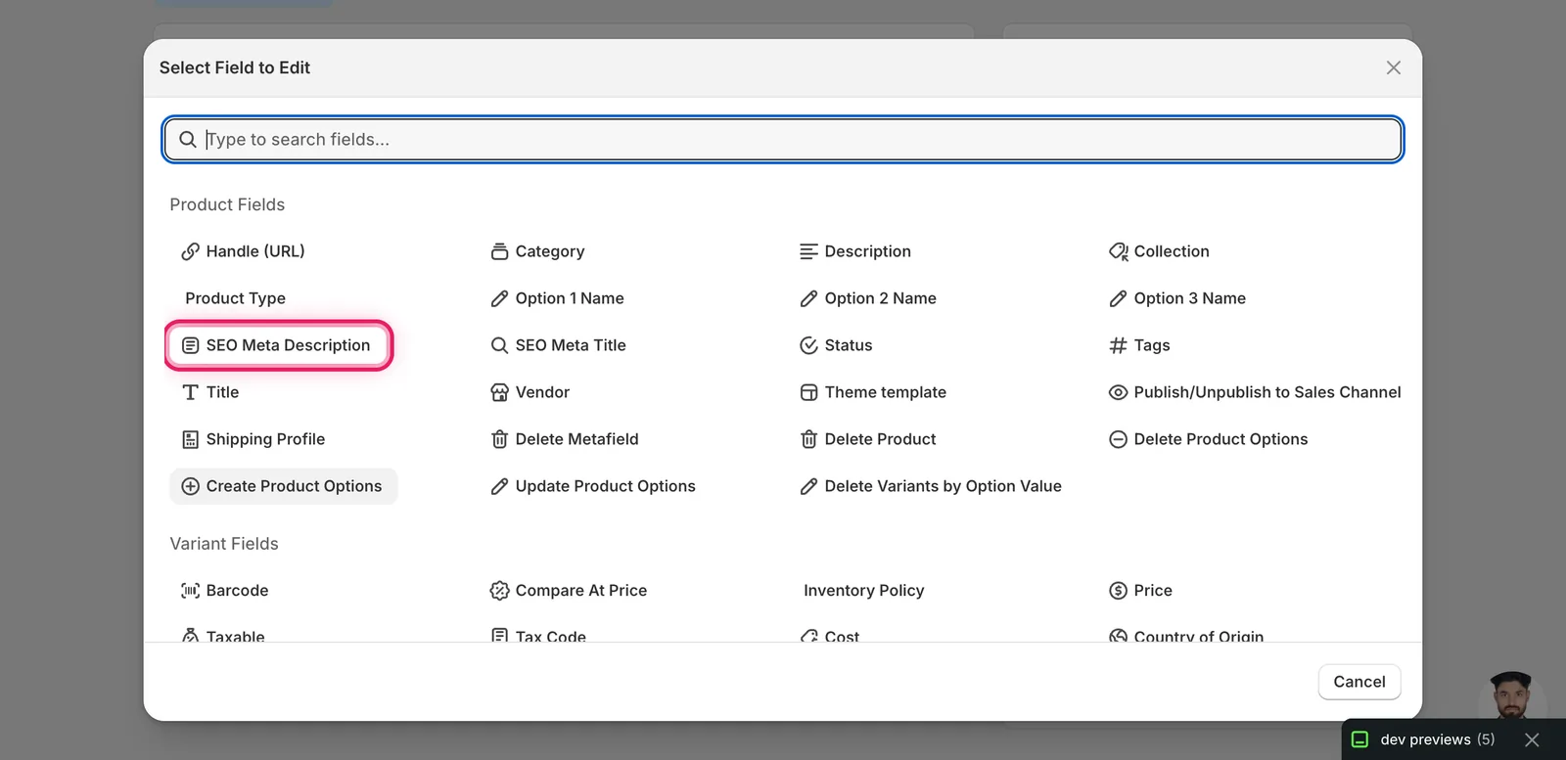The width and height of the screenshot is (1566, 760).
Task: Choose Update Product Options field
Action: pyautogui.click(x=593, y=486)
